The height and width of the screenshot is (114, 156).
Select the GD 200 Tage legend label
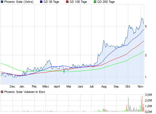coord(106,2)
